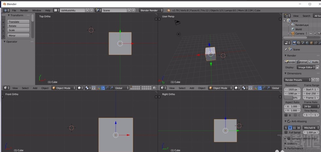Open the Object properties tab icon
The image size is (321, 152).
coord(312,43)
